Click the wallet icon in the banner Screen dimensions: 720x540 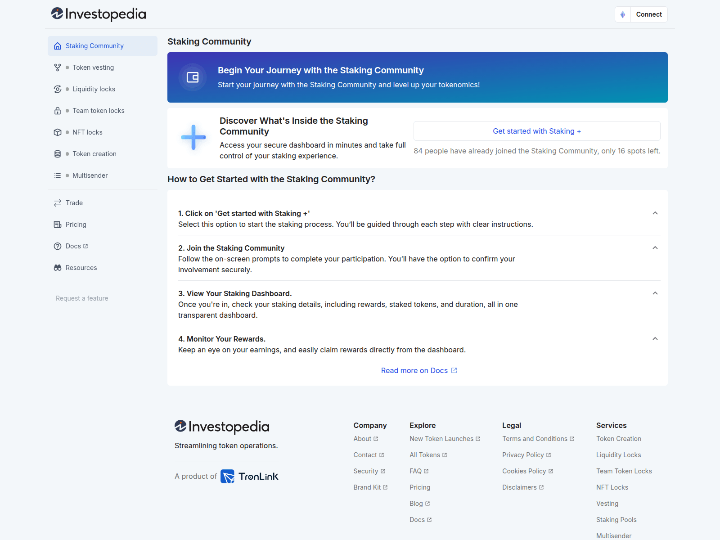pos(193,77)
